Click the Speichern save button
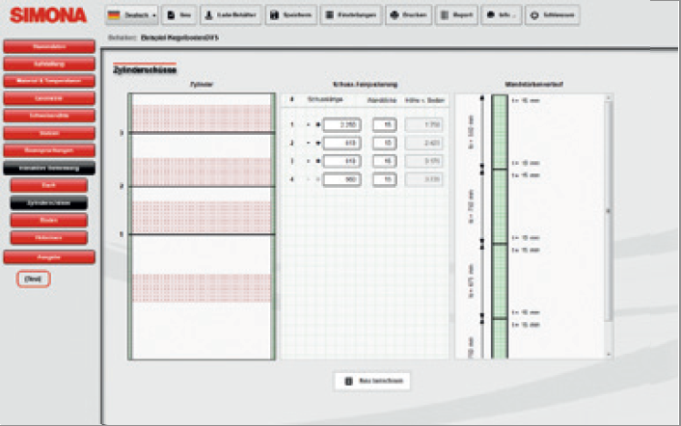Viewport: 681px width, 426px height. tap(290, 16)
